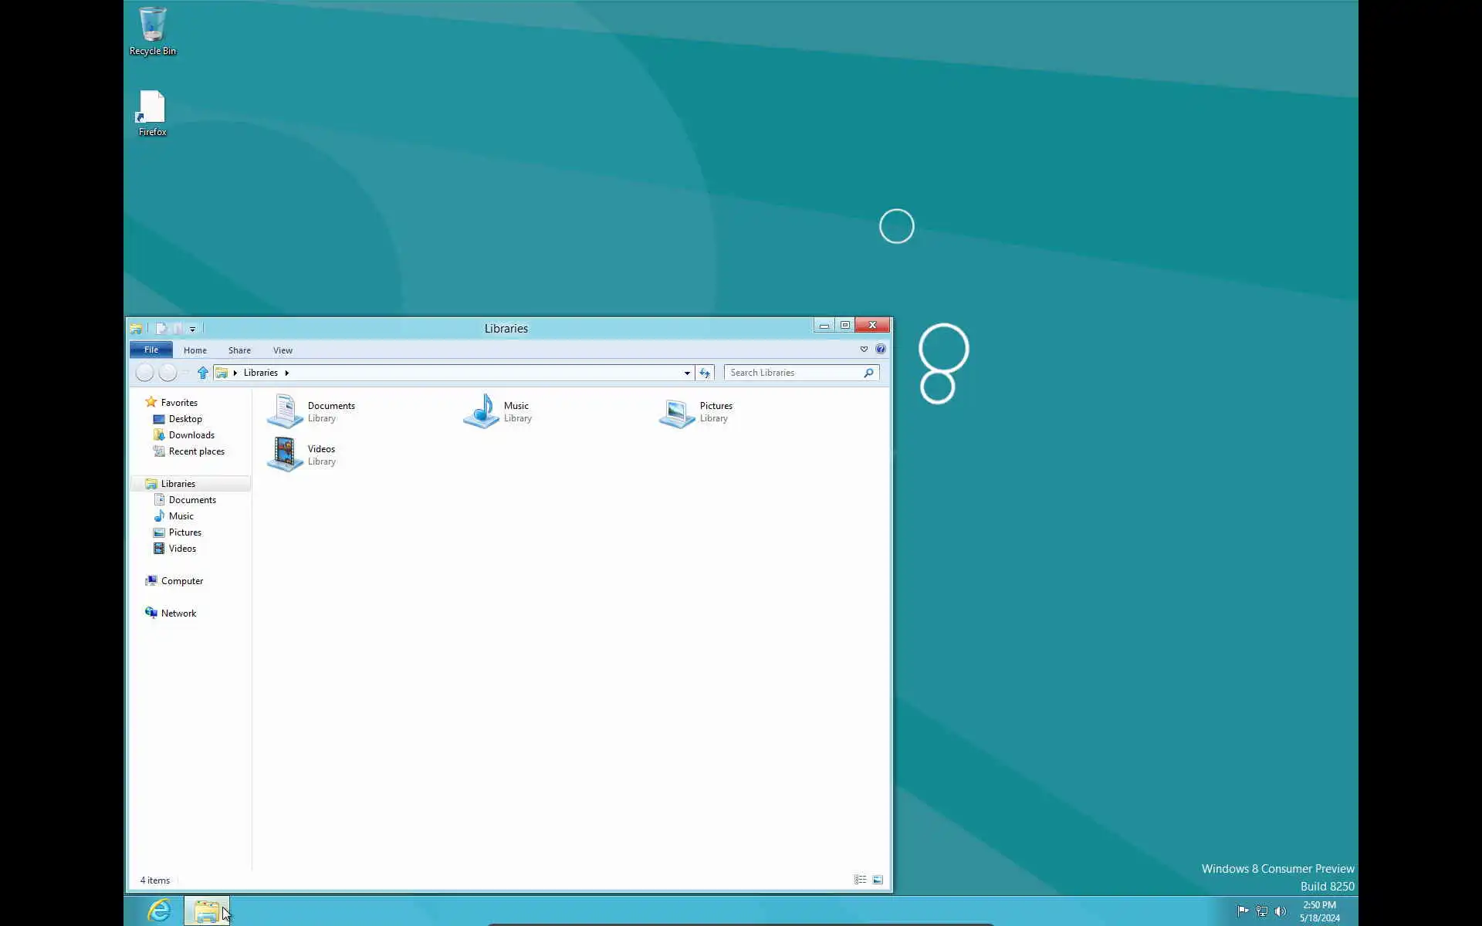Image resolution: width=1482 pixels, height=926 pixels.
Task: Switch to Details view in status bar
Action: [x=860, y=880]
